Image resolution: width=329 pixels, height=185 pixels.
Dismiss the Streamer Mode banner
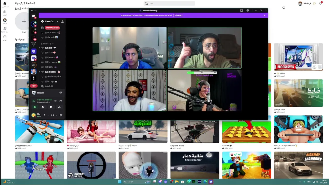264,15
